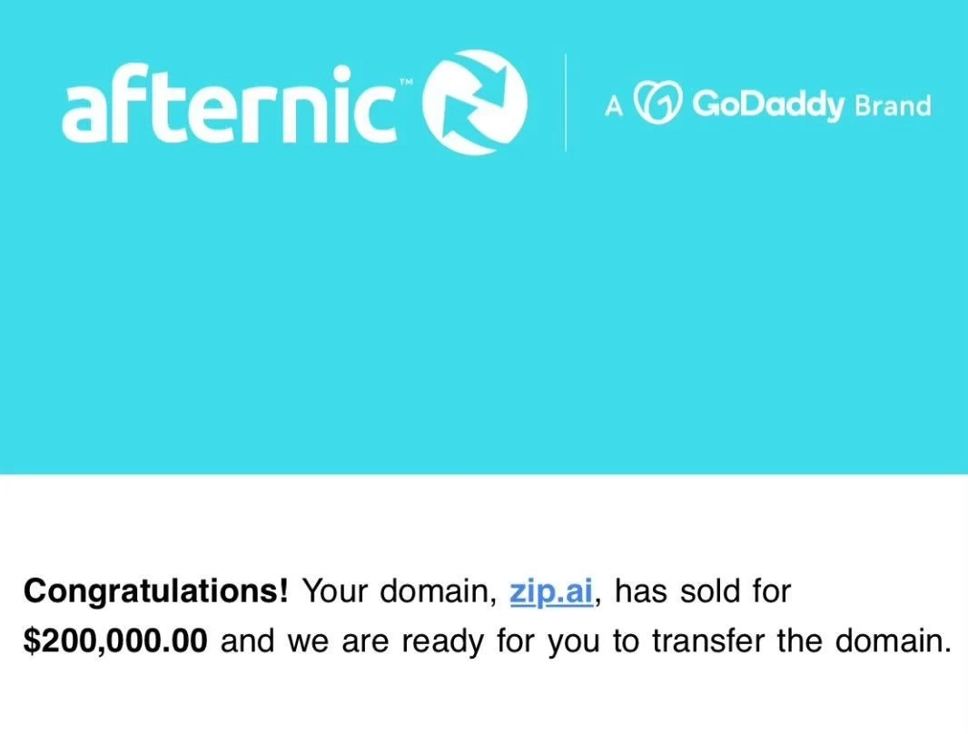
Task: Click the words 'has sold for'
Action: point(703,591)
